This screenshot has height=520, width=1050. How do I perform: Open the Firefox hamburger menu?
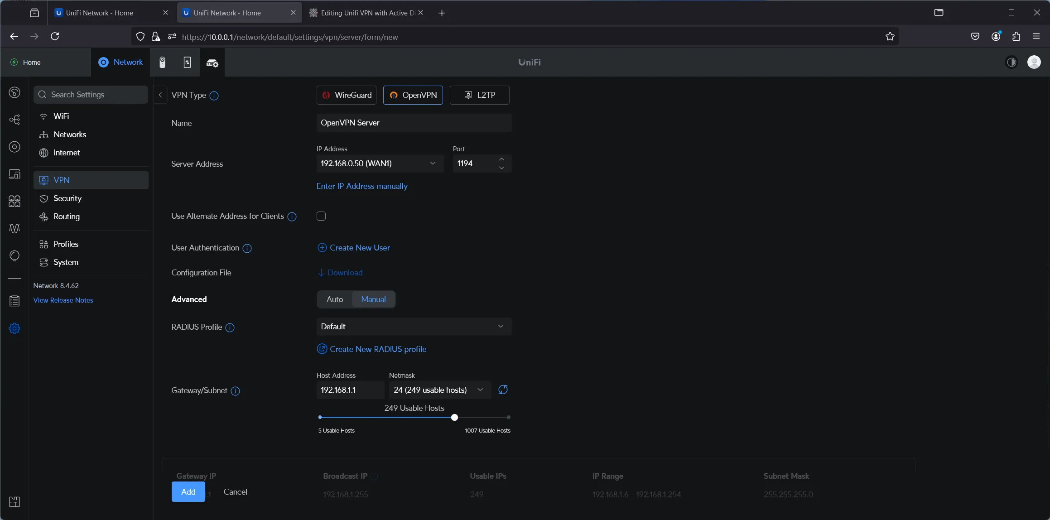coord(1036,36)
